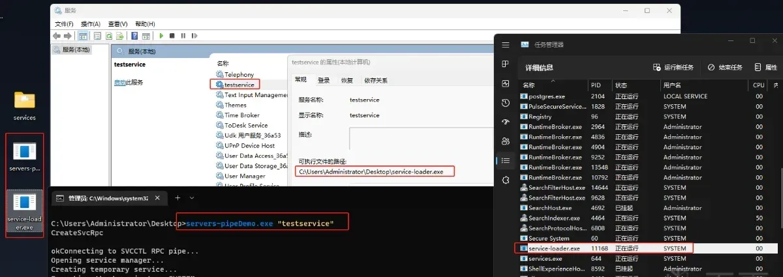
Task: Select the Themes service row
Action: tap(251, 105)
